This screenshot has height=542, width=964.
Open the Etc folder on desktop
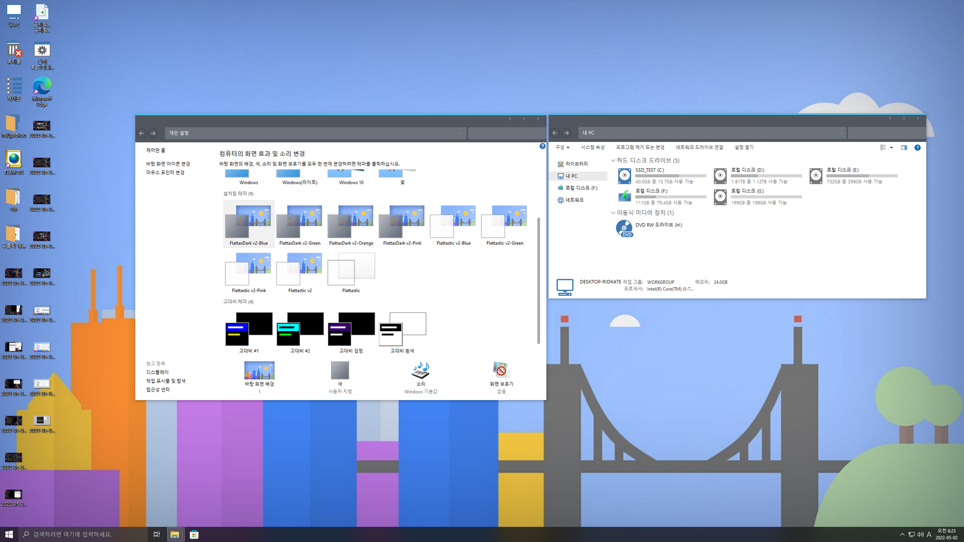(13, 200)
